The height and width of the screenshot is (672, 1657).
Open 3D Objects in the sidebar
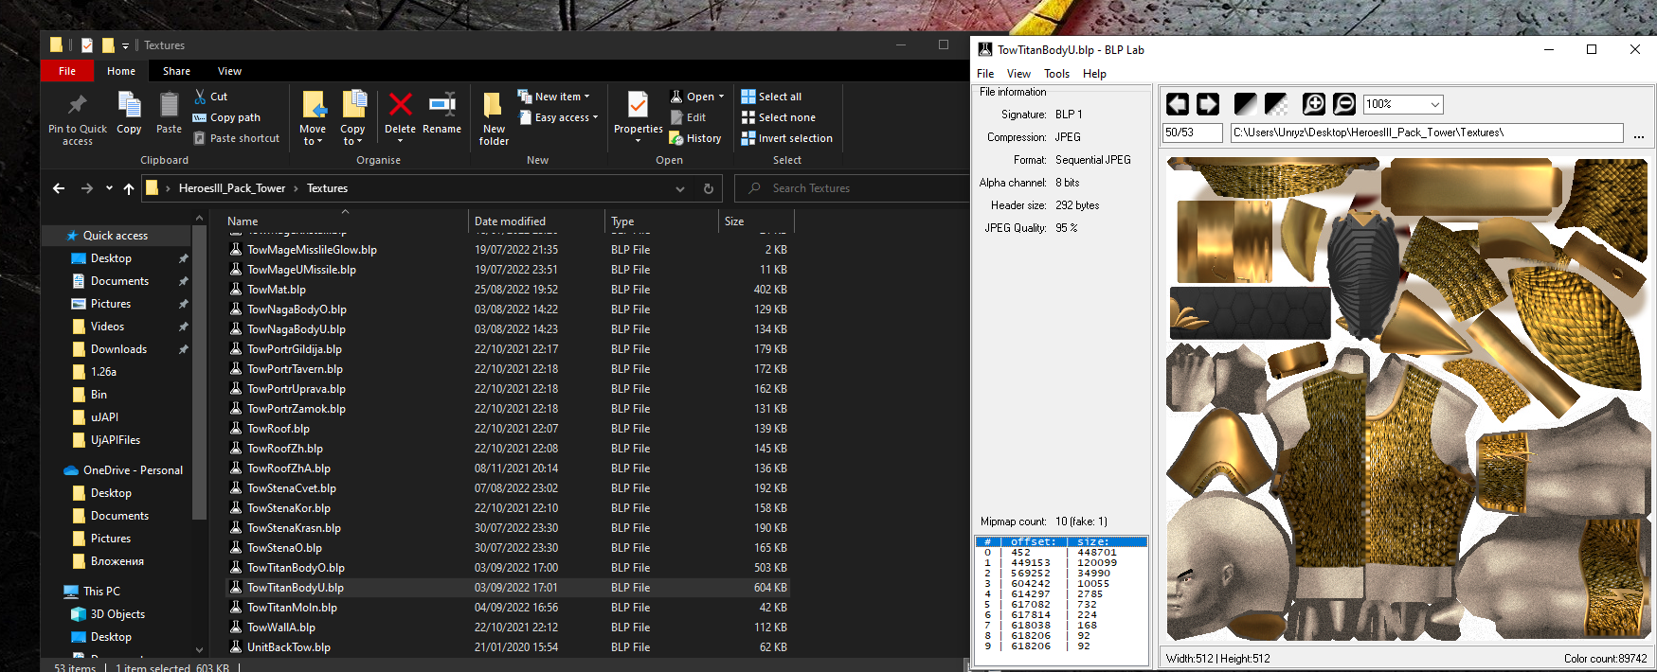click(117, 614)
